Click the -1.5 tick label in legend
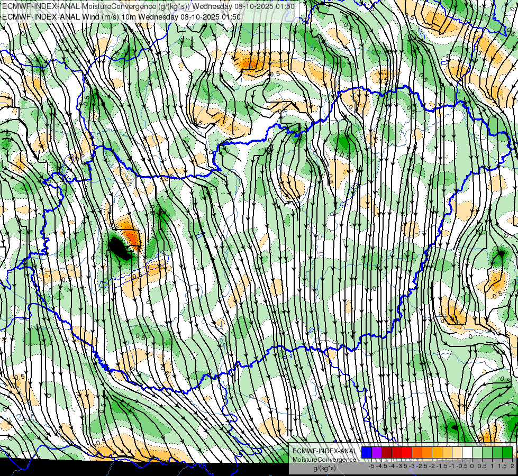Viewport: 518px width, 476px height. 442,466
